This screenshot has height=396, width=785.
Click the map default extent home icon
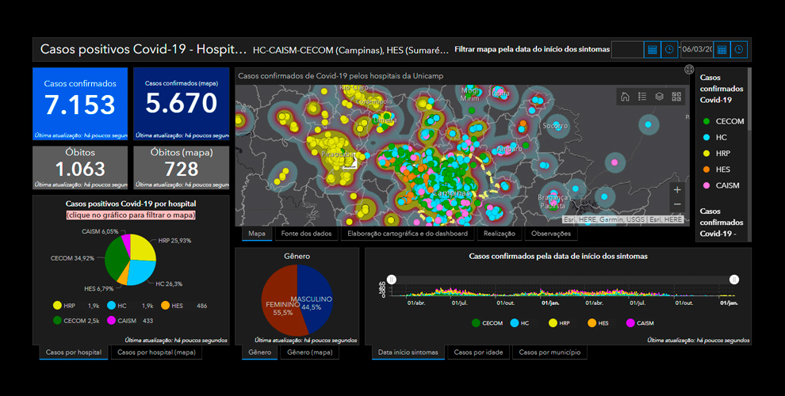(x=625, y=97)
